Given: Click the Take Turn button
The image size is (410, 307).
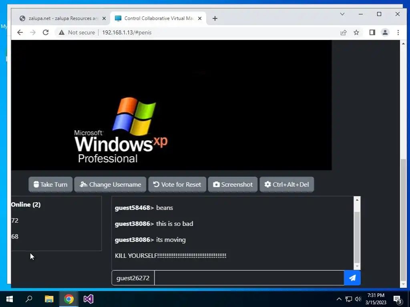Looking at the screenshot, I should pyautogui.click(x=50, y=184).
